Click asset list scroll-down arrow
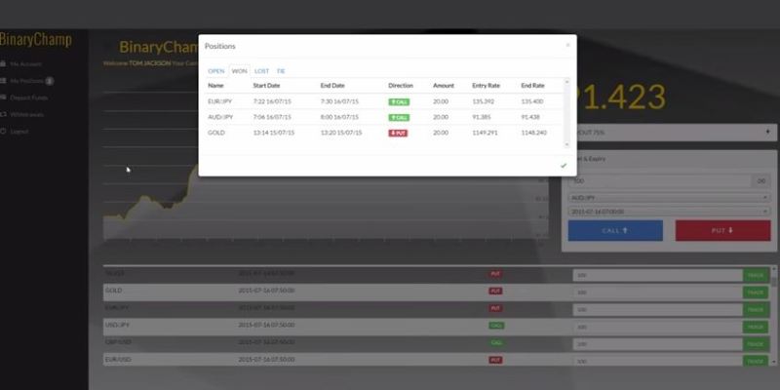This screenshot has width=780, height=390. pyautogui.click(x=774, y=363)
